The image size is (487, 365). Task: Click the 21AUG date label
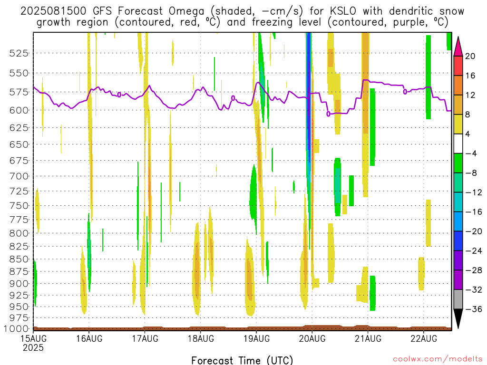[x=368, y=338]
